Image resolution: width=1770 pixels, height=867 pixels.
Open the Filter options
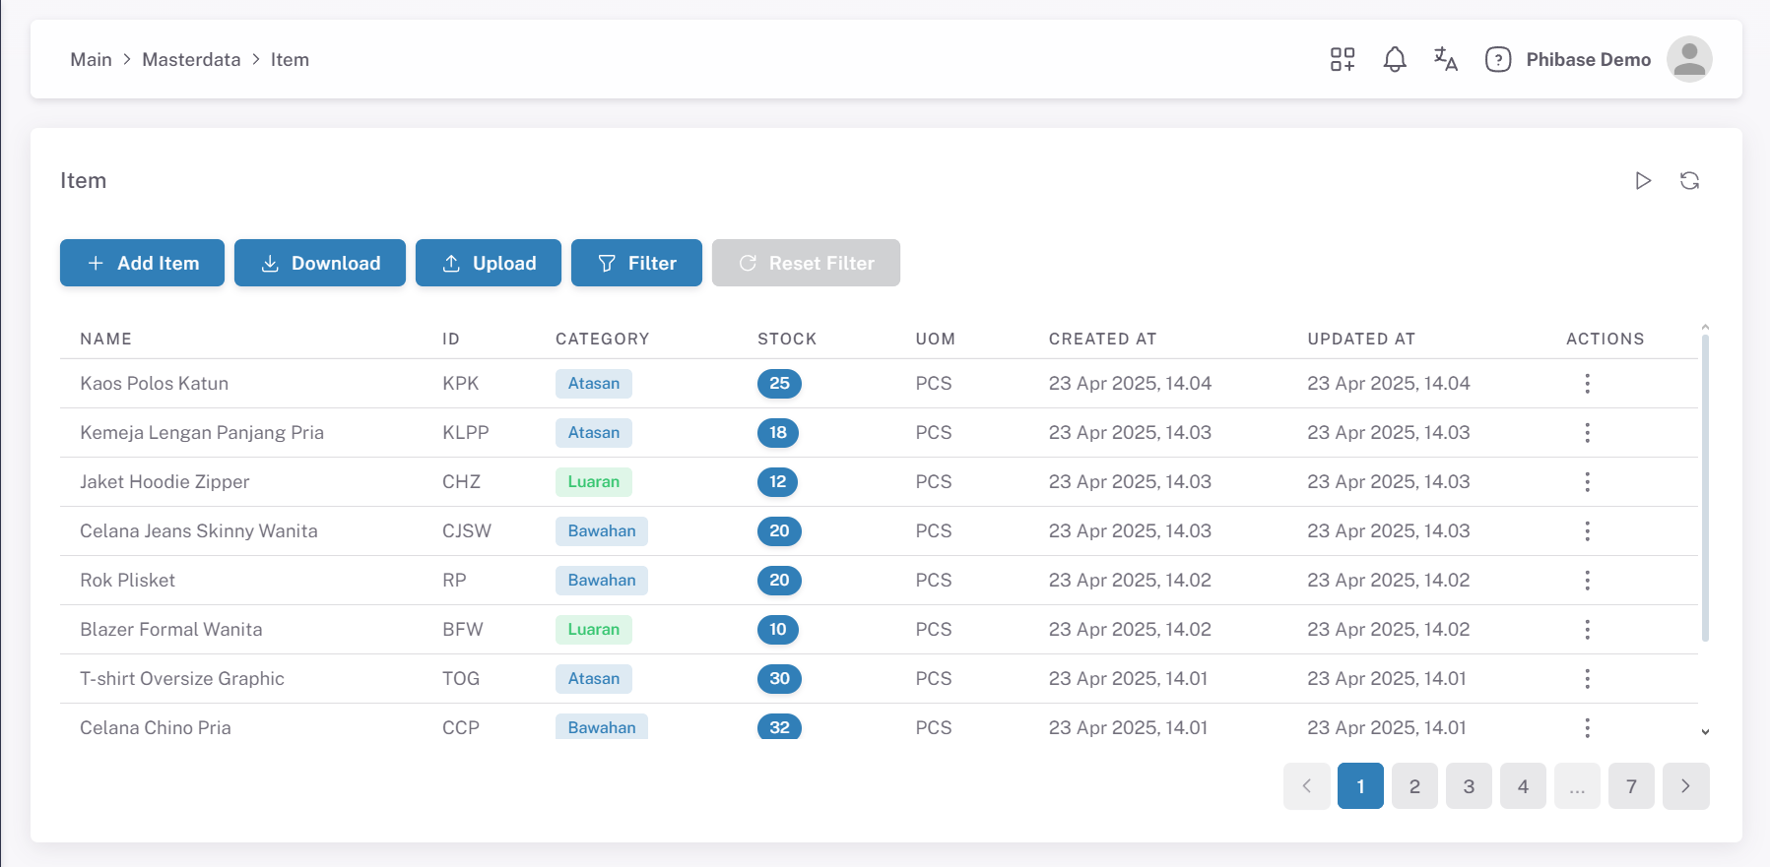[x=636, y=263]
